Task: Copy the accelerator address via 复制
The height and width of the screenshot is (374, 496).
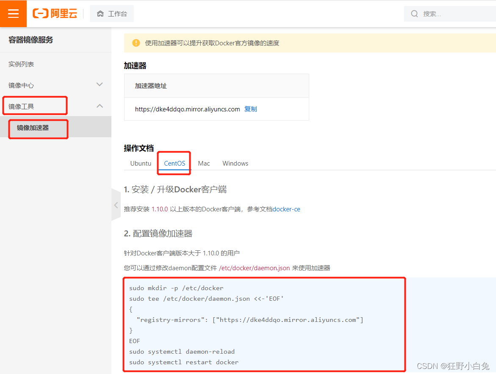Action: pyautogui.click(x=250, y=109)
